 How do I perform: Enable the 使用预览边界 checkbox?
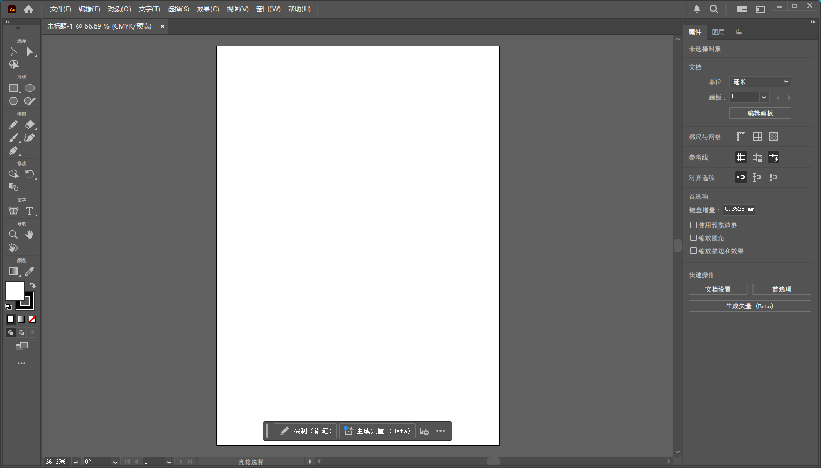694,225
